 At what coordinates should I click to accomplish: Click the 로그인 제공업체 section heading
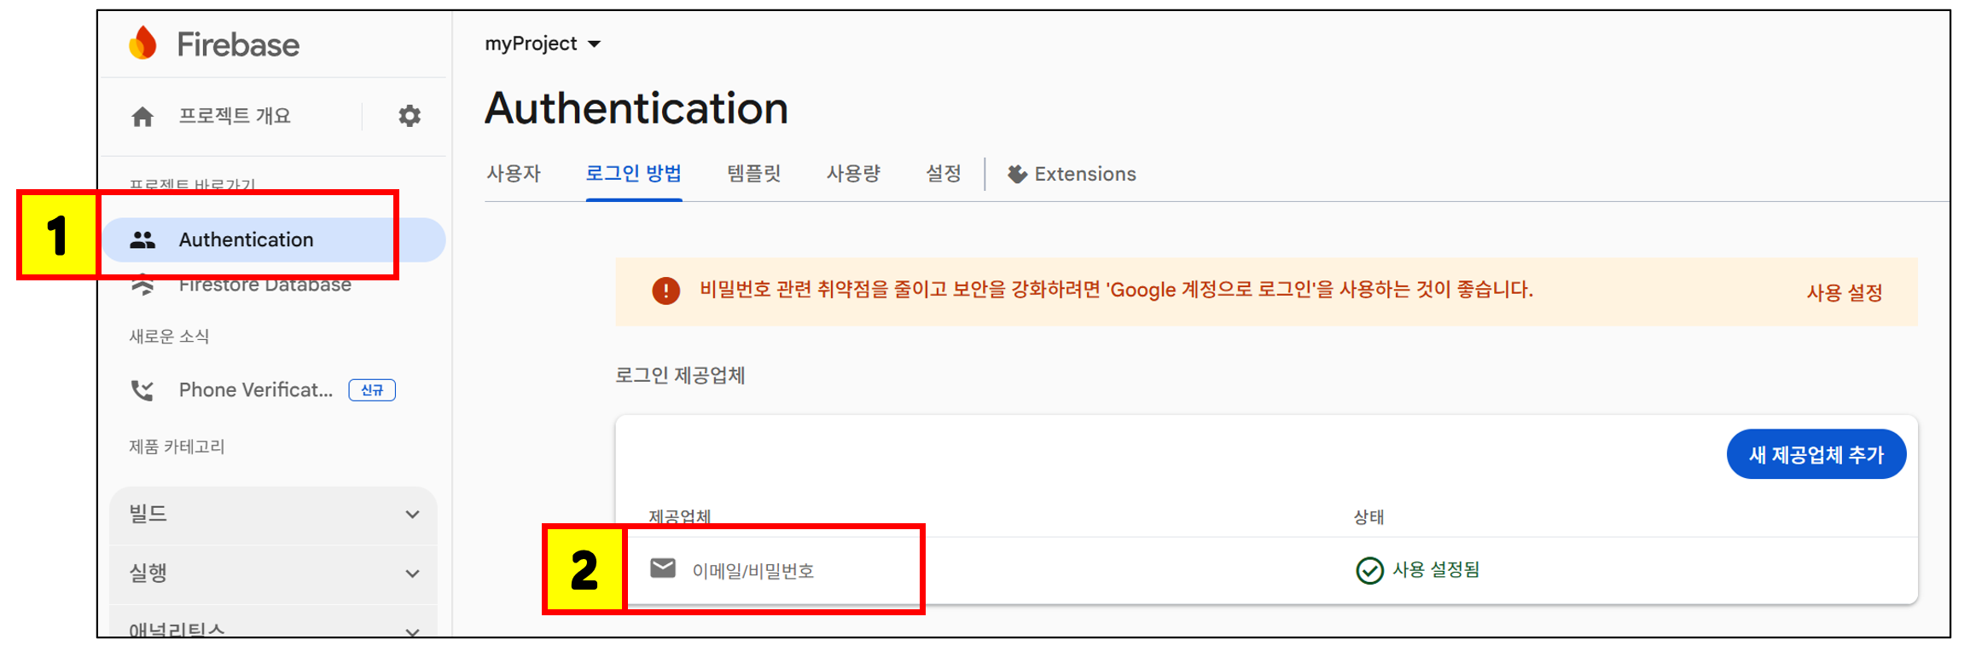[x=681, y=376]
